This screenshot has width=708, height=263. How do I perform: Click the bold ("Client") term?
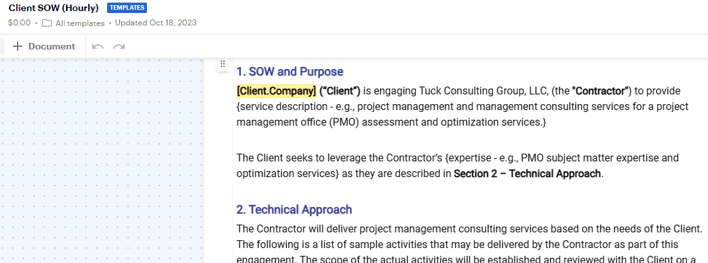[340, 91]
